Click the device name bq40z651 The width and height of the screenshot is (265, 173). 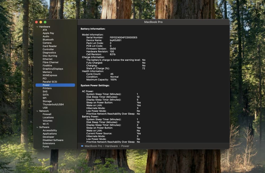point(116,40)
